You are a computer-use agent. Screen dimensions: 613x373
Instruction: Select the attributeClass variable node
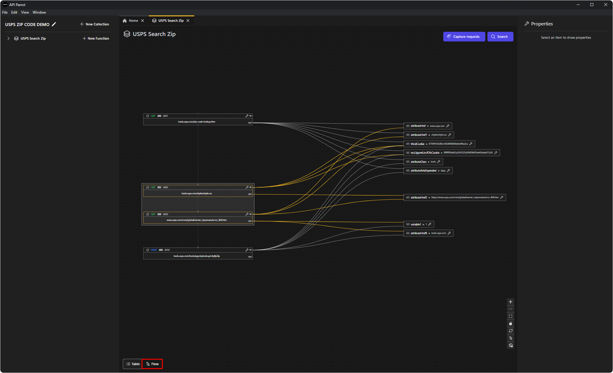tap(423, 162)
